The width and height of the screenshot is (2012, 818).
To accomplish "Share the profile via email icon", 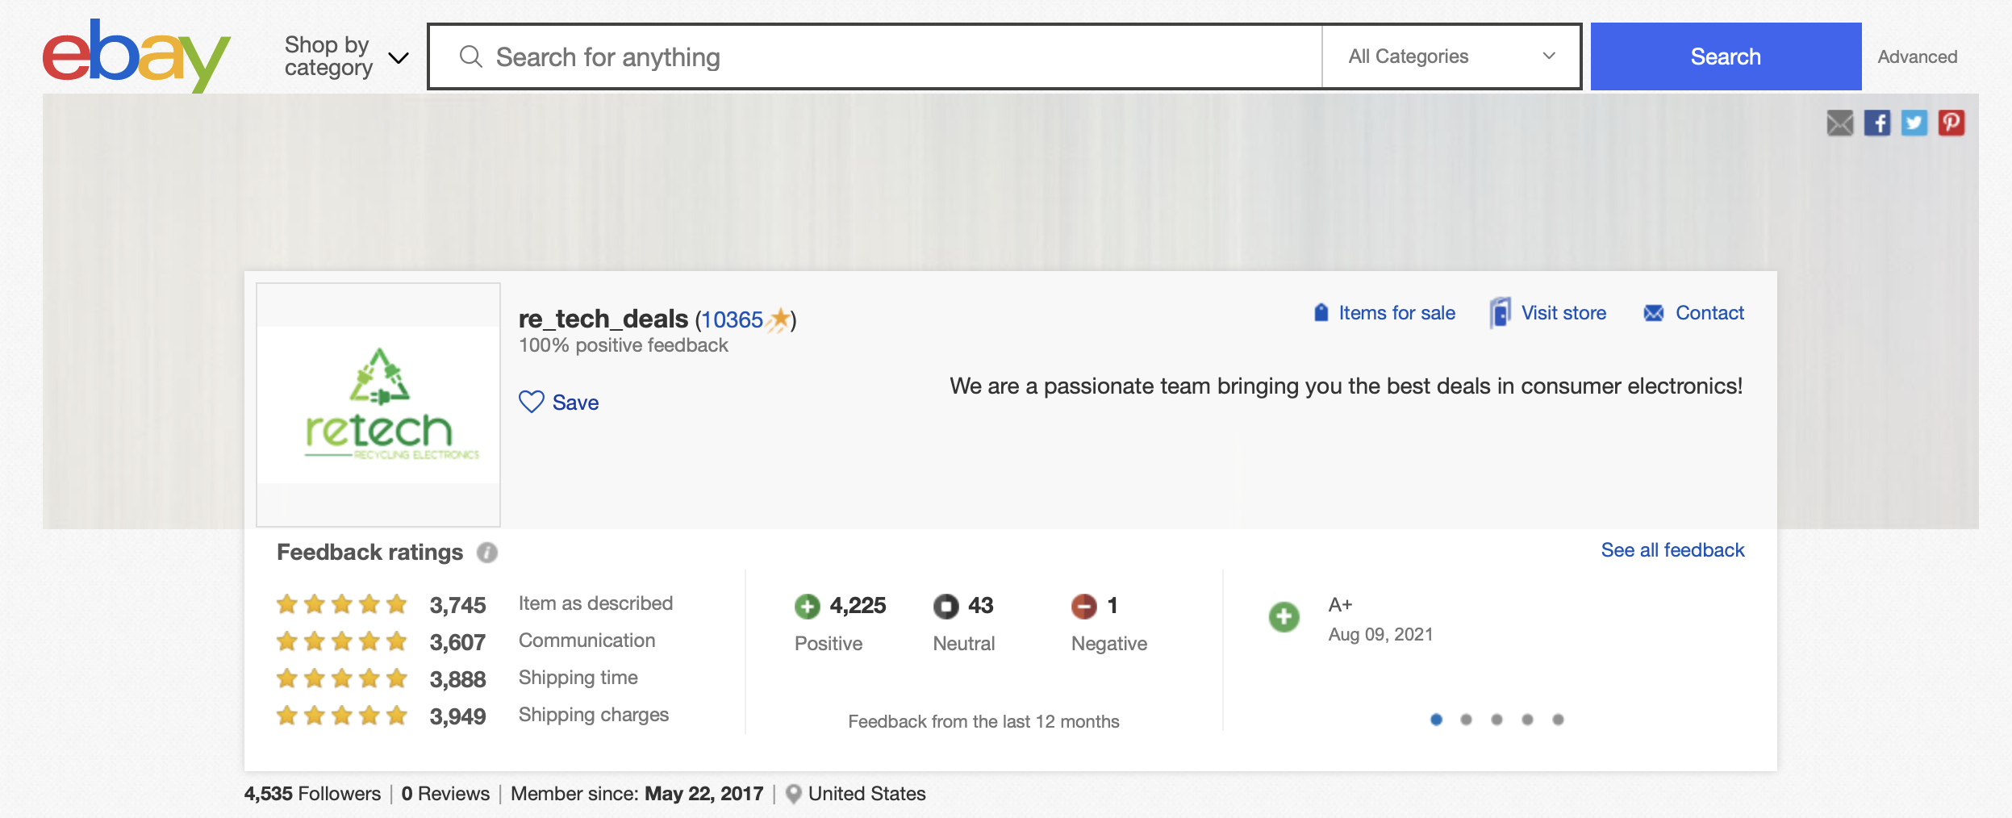I will [x=1840, y=123].
